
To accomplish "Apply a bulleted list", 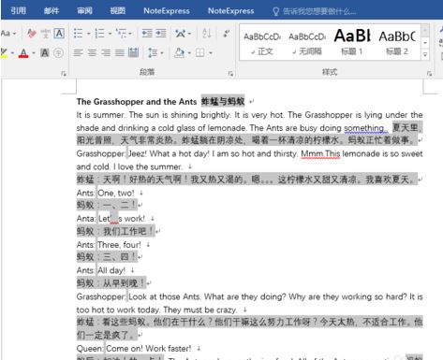I will tap(78, 33).
